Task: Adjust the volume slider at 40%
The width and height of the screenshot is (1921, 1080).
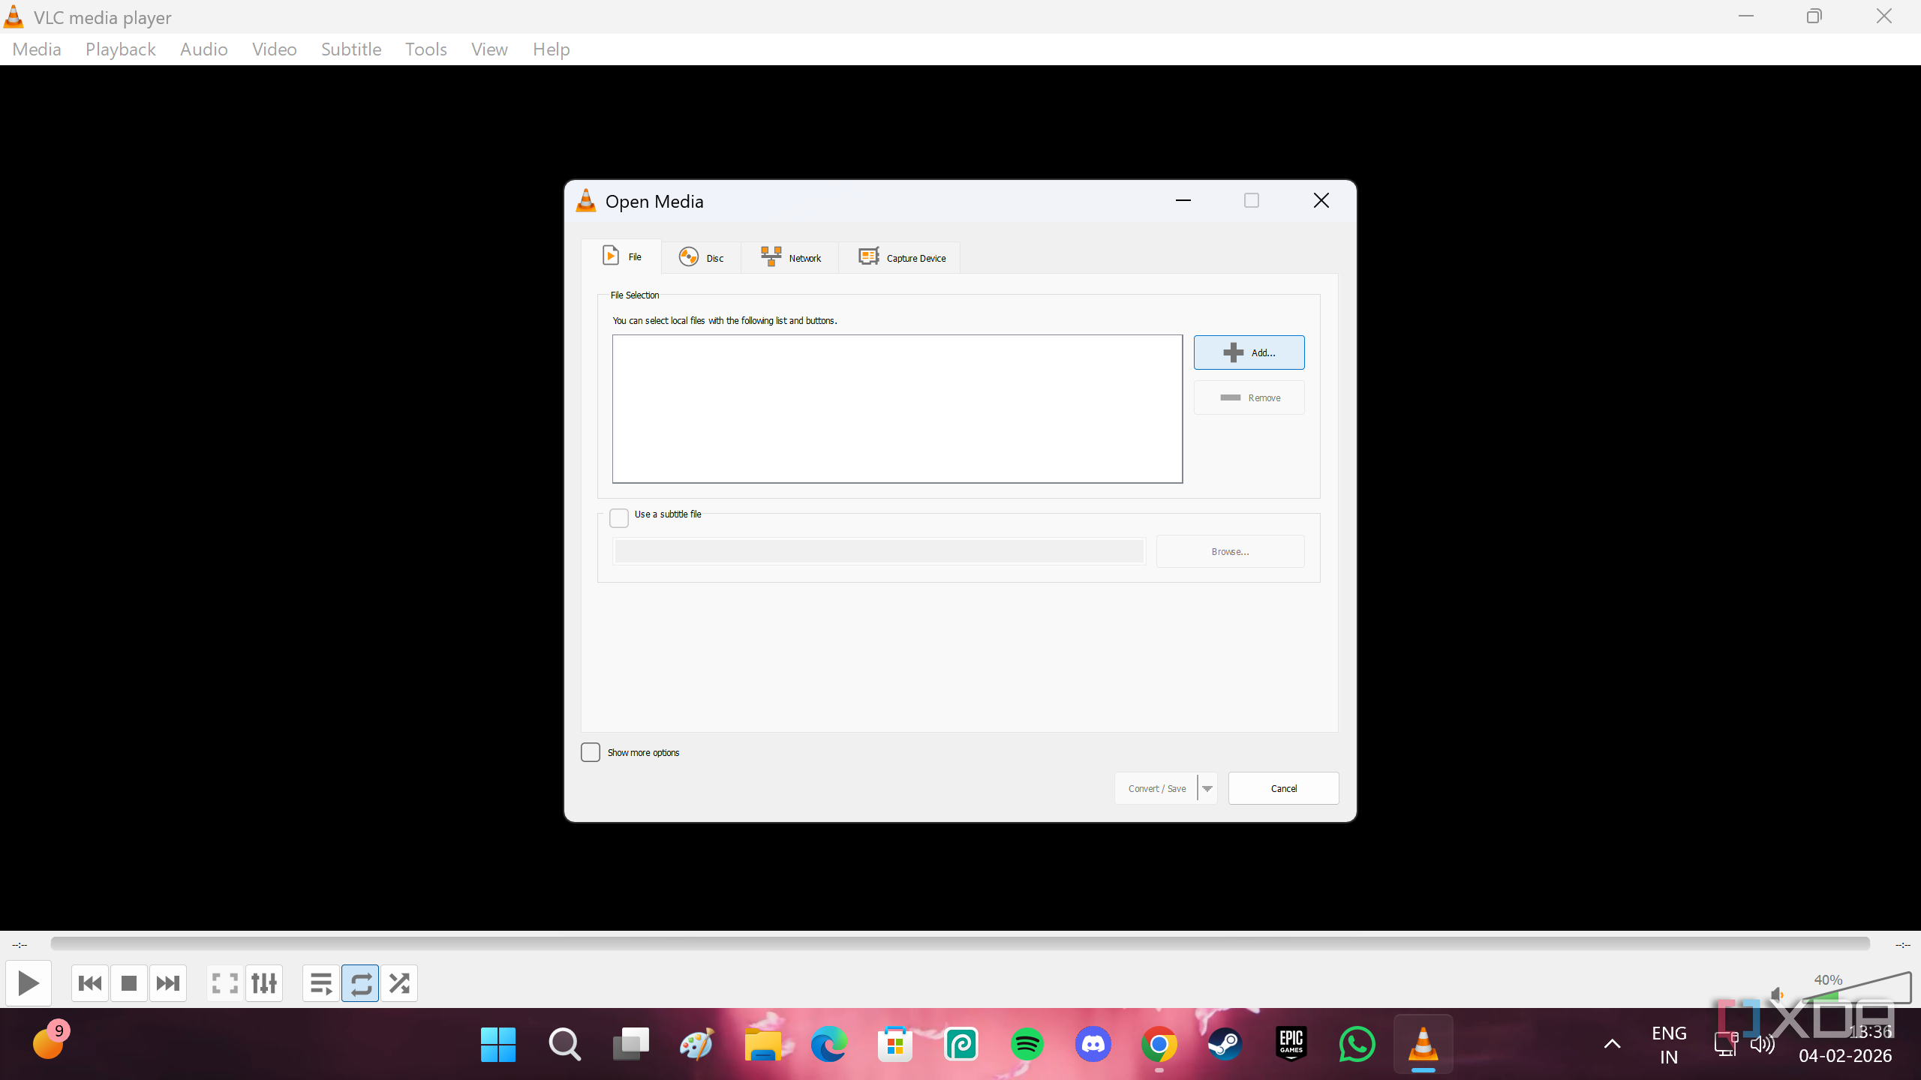Action: coord(1856,987)
